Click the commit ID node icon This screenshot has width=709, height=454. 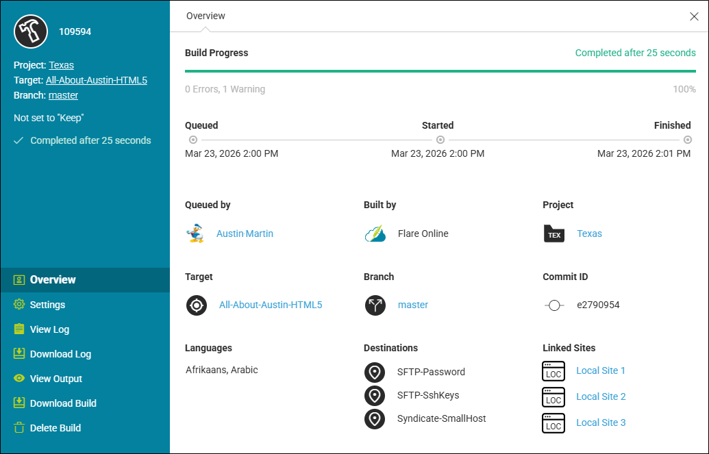point(553,305)
